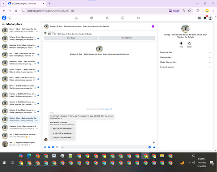This screenshot has height=172, width=217.
Task: Expand Privacy & support section
Action: pos(185,67)
